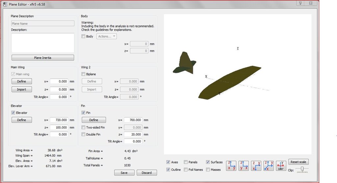The height and width of the screenshot is (183, 337).
Task: Switch to the X-axis view icon
Action: [x=232, y=166]
